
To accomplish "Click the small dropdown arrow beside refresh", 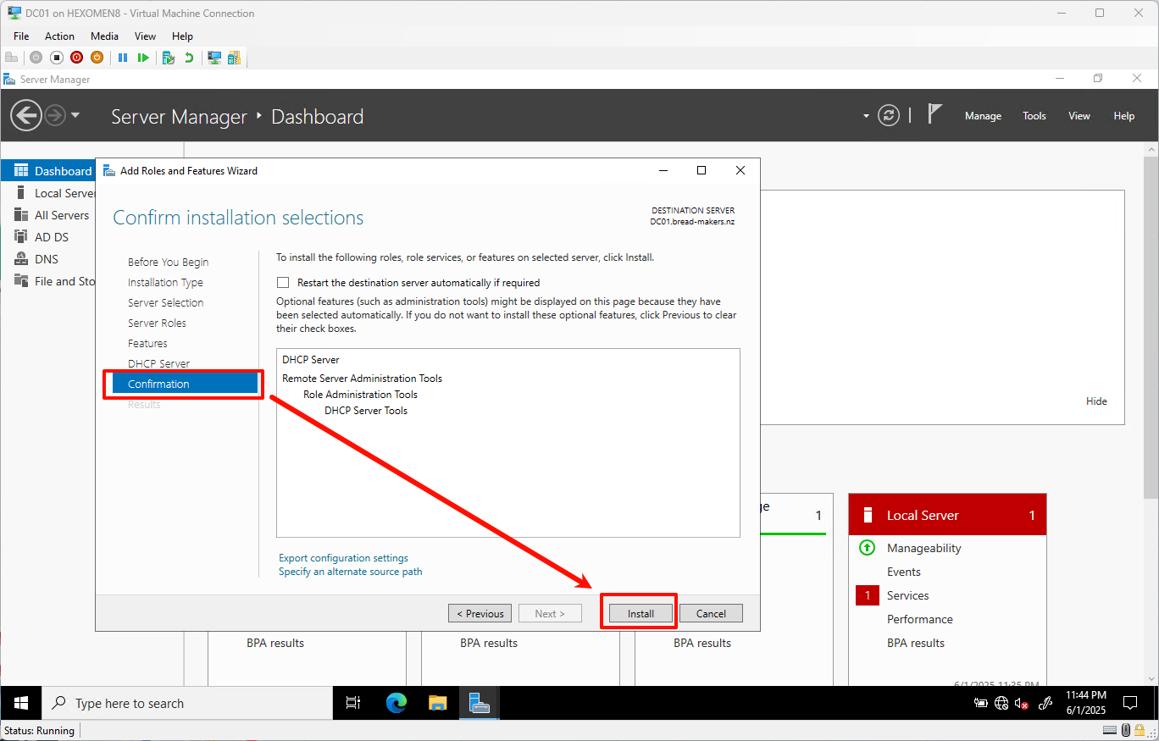I will click(x=866, y=116).
